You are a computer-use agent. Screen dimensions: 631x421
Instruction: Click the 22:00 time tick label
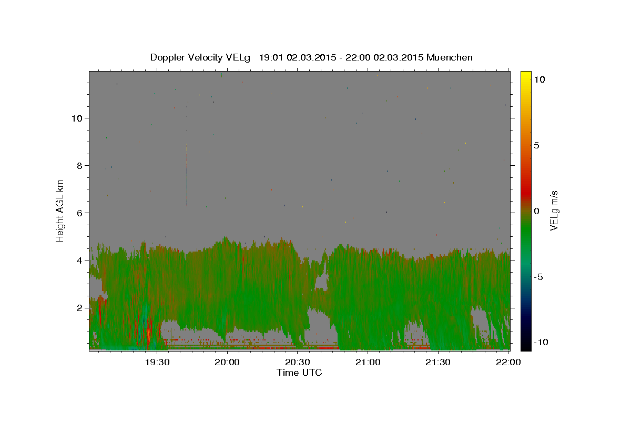pos(508,362)
